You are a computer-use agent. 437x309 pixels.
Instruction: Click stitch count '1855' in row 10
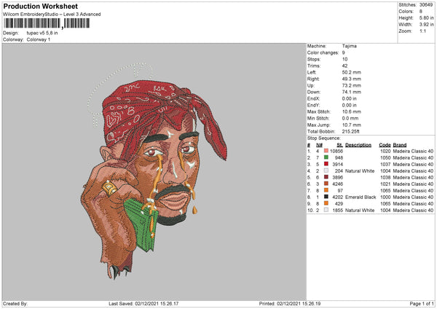(x=337, y=211)
